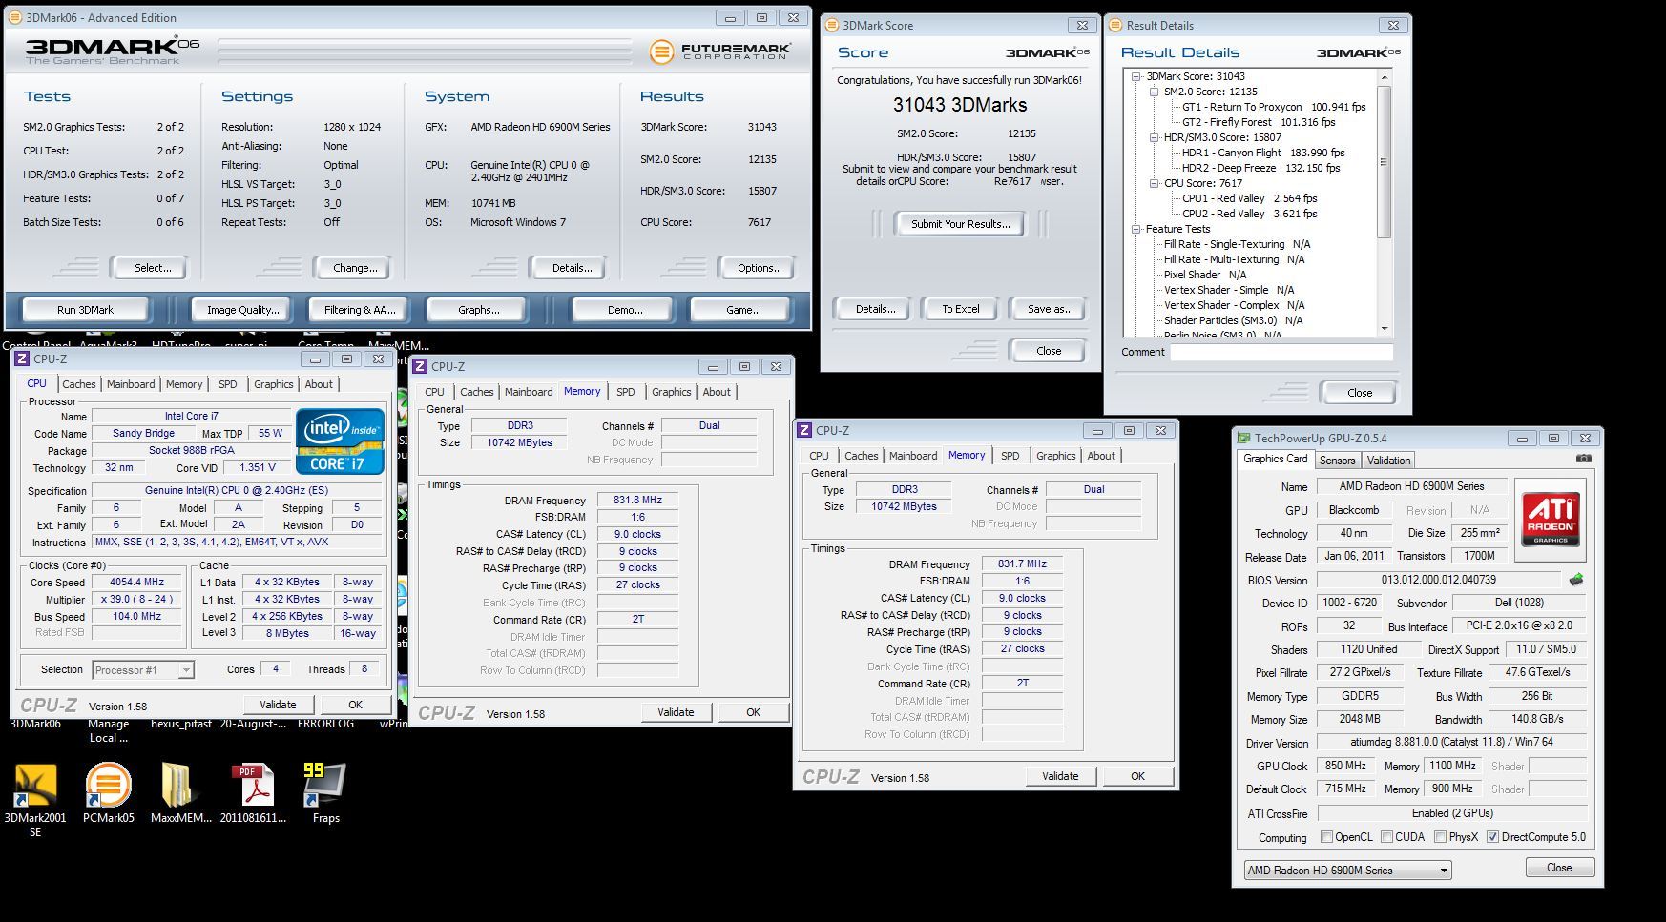Enable the OpenCL checkbox in GPU-Z
The height and width of the screenshot is (922, 1666).
click(1326, 837)
